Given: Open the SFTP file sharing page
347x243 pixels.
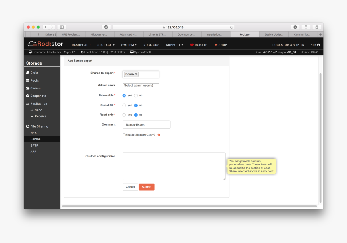Looking at the screenshot, I should coord(34,145).
